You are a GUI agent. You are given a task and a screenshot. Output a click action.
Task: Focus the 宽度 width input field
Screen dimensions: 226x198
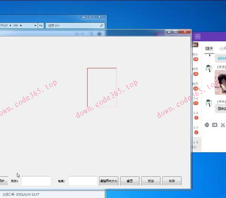(36, 181)
